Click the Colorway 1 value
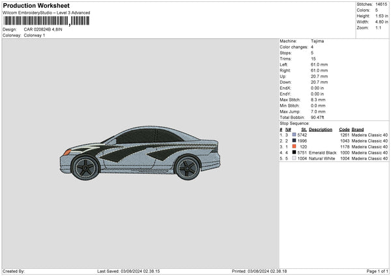 35,35
